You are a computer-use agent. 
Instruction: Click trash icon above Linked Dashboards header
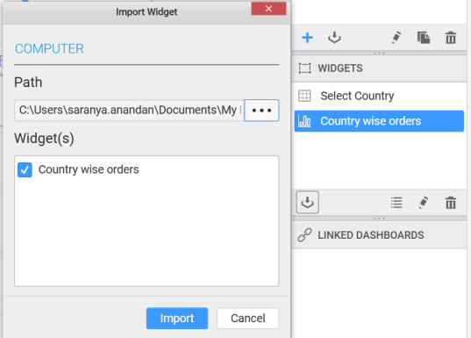coord(451,203)
